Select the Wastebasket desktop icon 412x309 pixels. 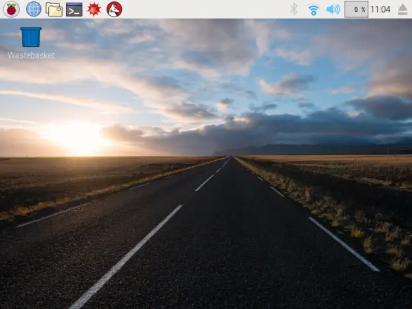coord(31,37)
